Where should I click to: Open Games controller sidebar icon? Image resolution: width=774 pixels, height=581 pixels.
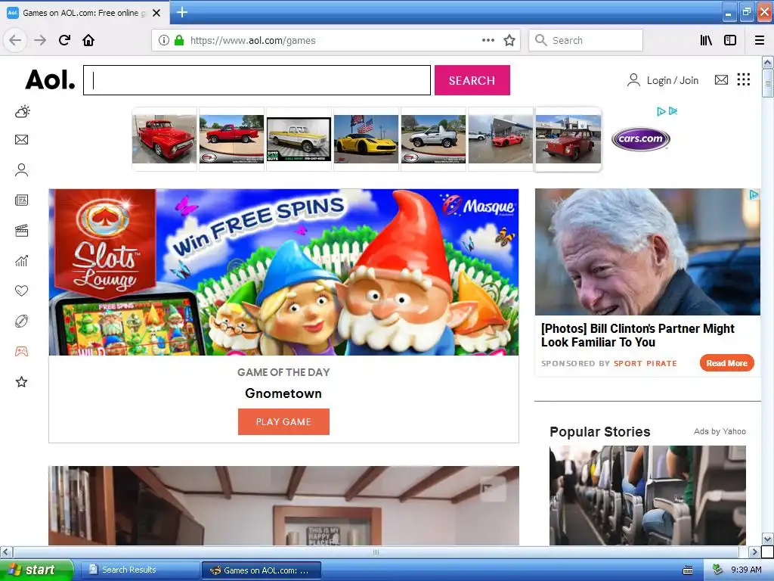[x=21, y=351]
